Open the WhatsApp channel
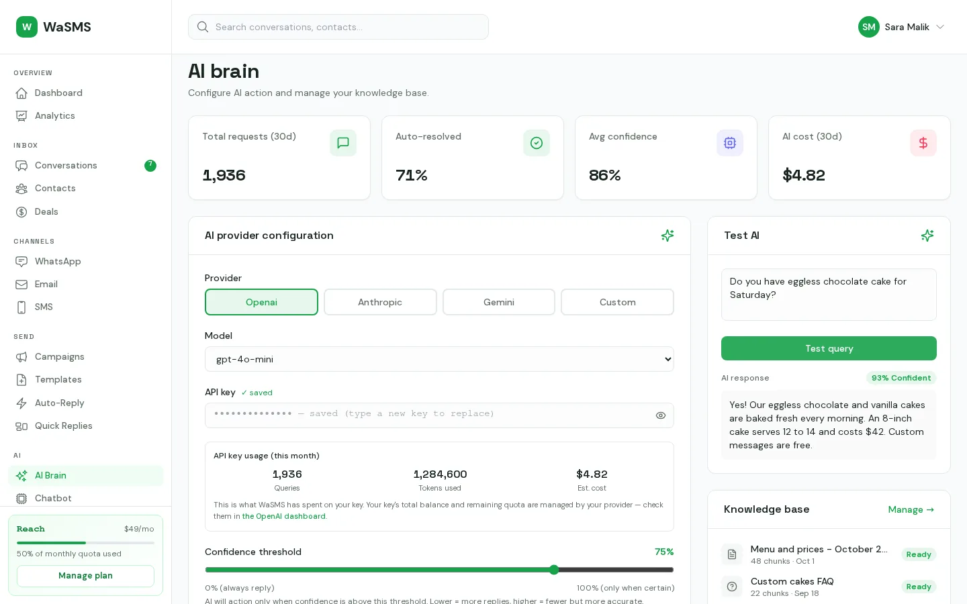This screenshot has height=604, width=967. point(85,262)
